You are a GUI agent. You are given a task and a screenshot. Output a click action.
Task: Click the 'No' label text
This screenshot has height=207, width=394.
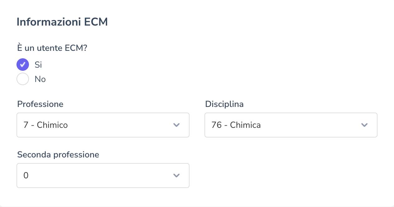[40, 79]
